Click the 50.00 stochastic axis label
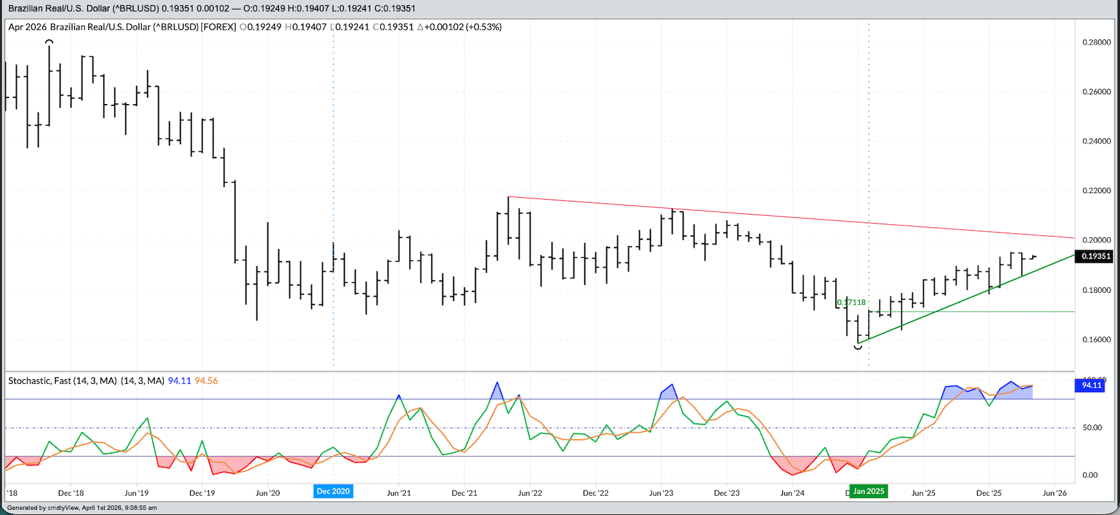 tap(1092, 428)
